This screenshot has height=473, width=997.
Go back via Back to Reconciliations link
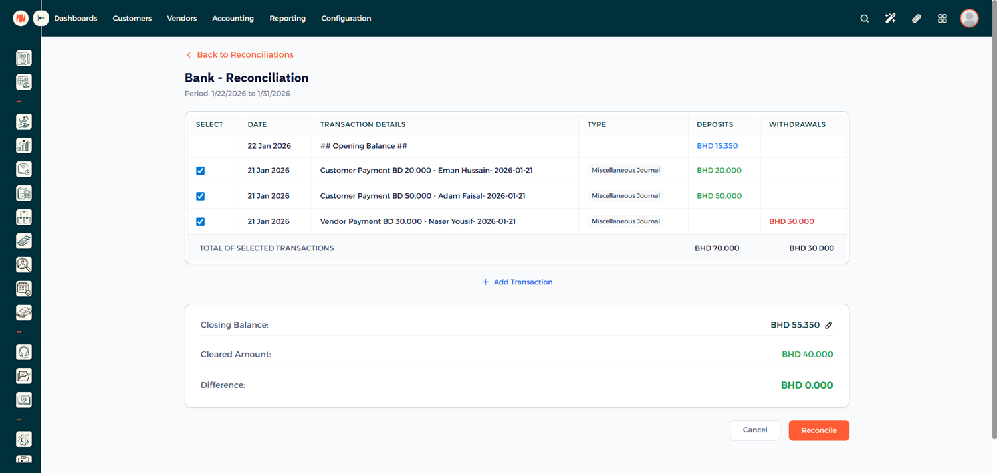point(244,55)
